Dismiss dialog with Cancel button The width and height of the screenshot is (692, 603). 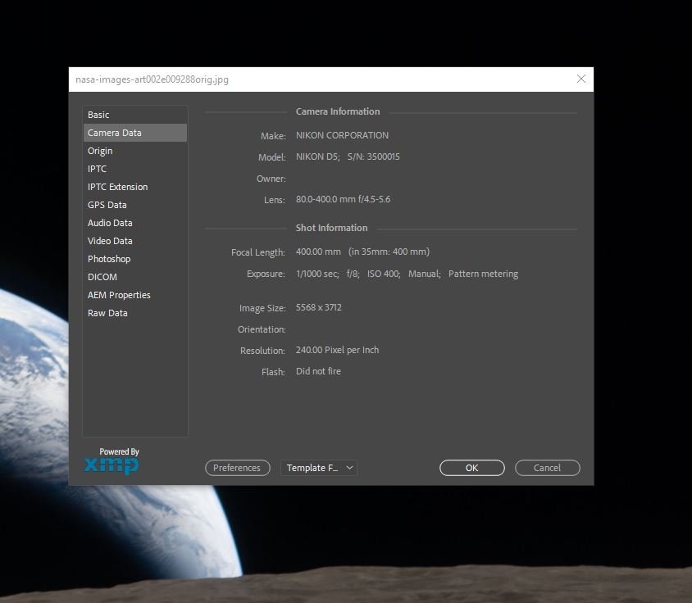coord(547,468)
